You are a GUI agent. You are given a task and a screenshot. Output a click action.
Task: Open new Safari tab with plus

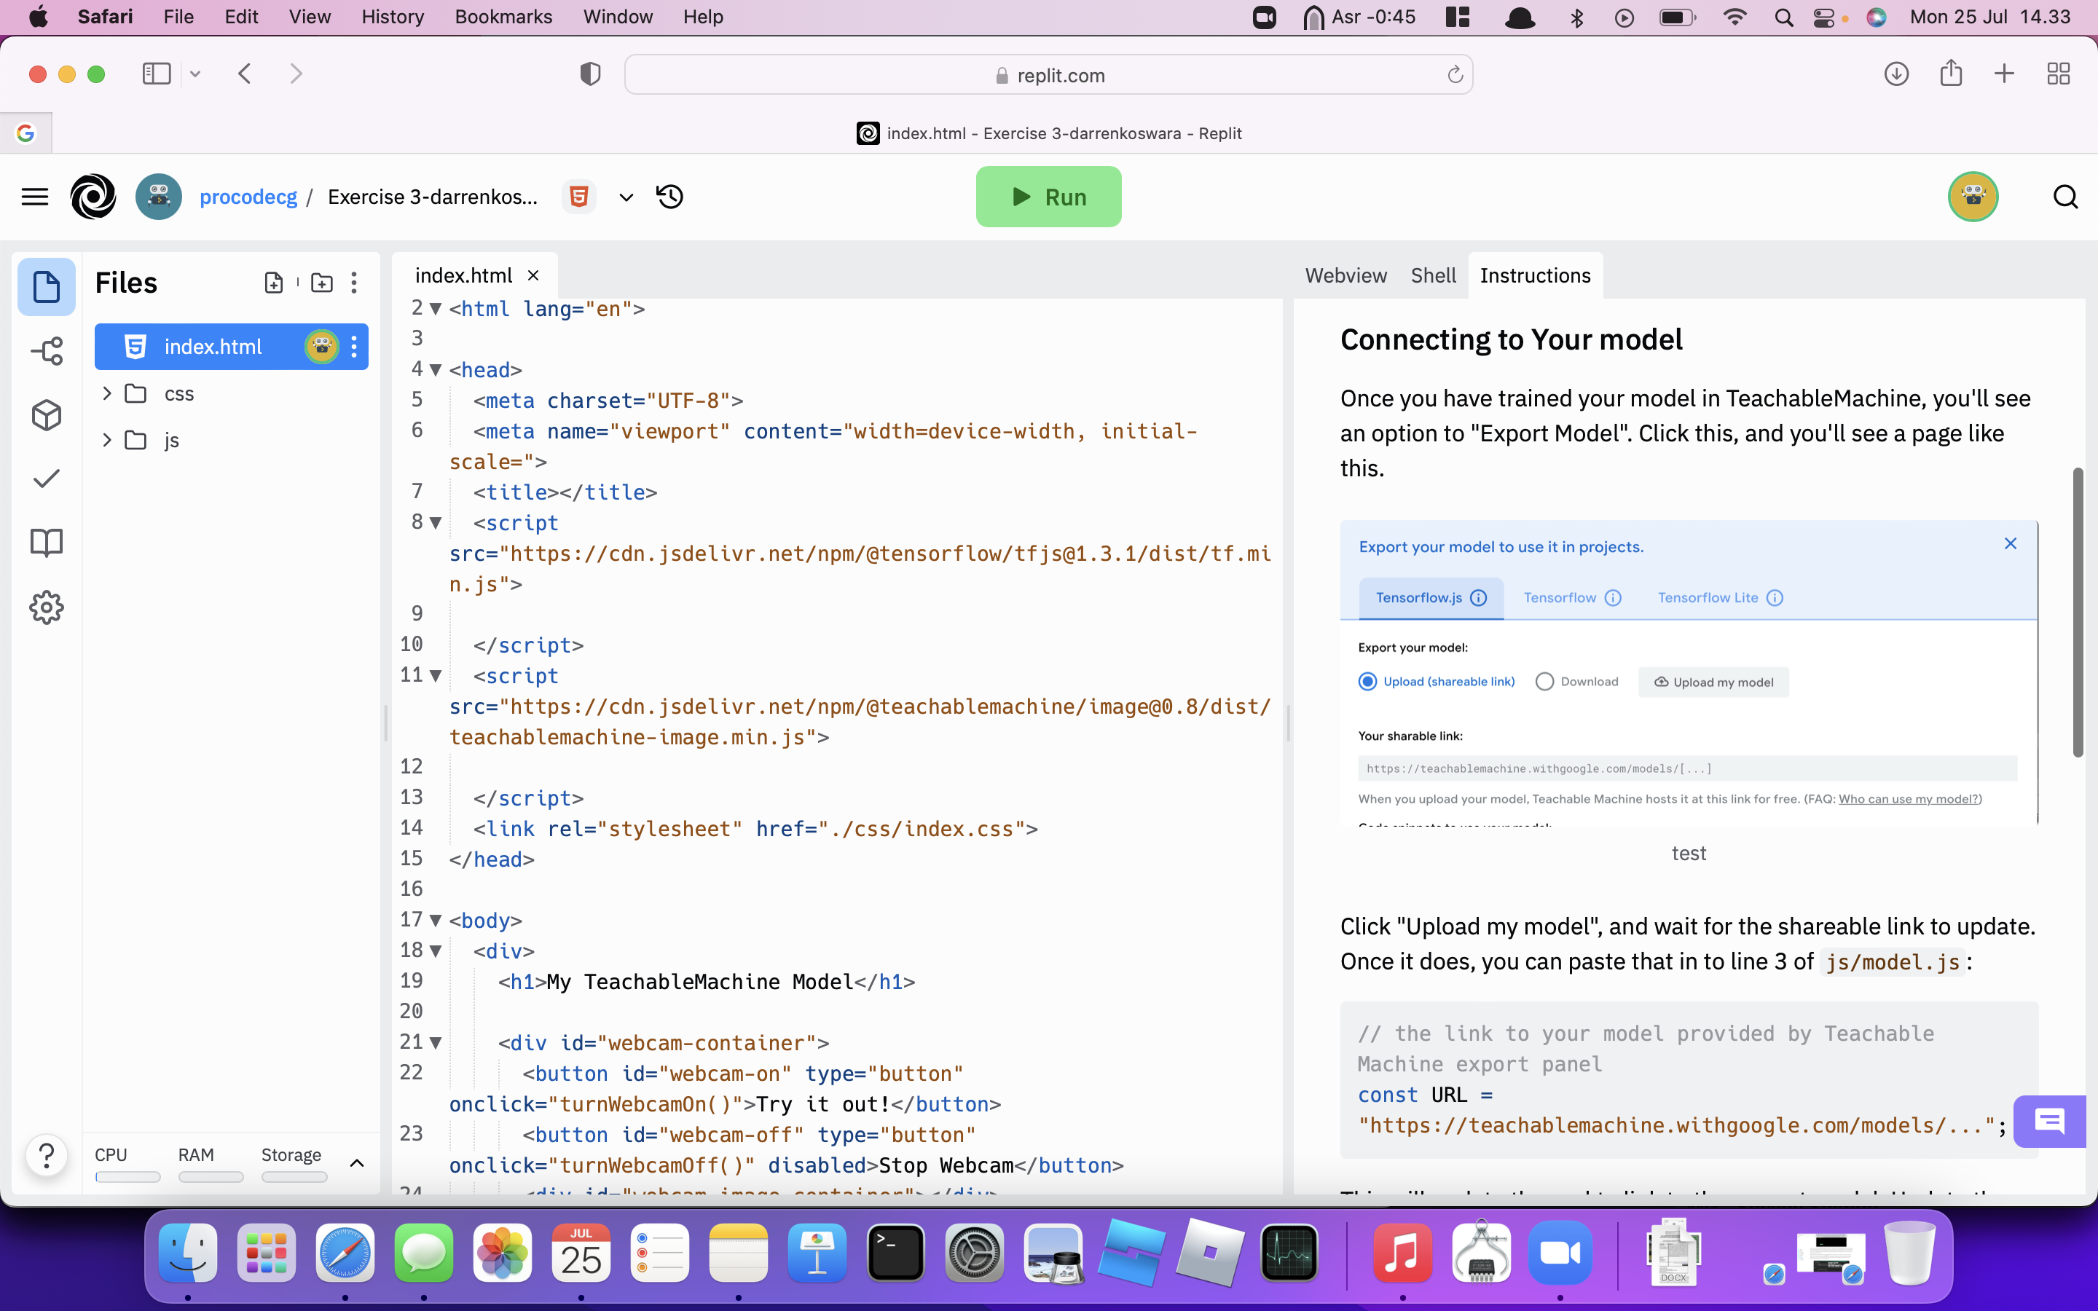2004,74
